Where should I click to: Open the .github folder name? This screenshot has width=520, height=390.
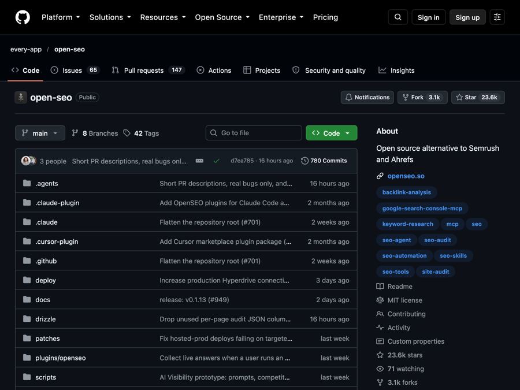(x=46, y=261)
